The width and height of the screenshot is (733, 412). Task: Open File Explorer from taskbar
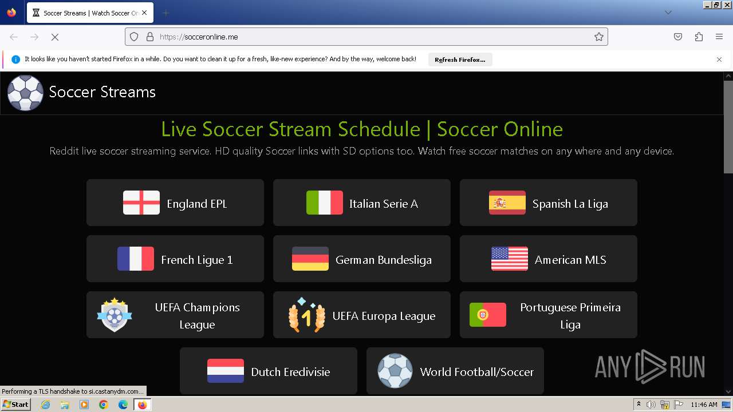(65, 405)
